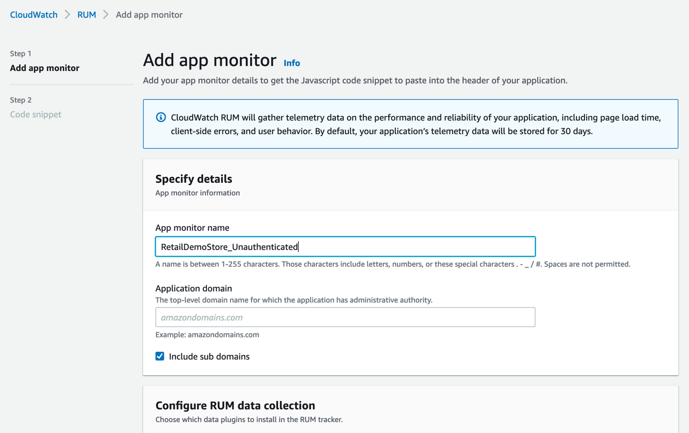The image size is (689, 433).
Task: Navigate to RUM via the breadcrumb
Action: point(86,15)
